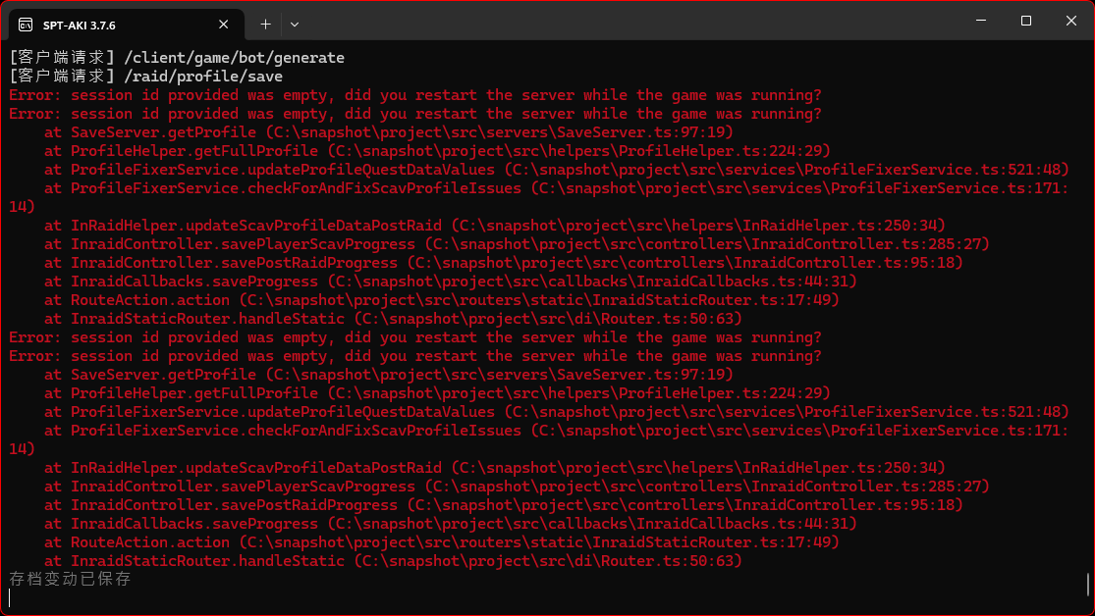Image resolution: width=1095 pixels, height=616 pixels.
Task: Click the terminal icon in the SPT-AKI tab
Action: click(x=26, y=24)
